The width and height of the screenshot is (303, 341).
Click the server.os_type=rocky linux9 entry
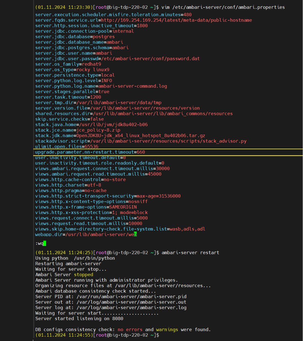(72, 70)
